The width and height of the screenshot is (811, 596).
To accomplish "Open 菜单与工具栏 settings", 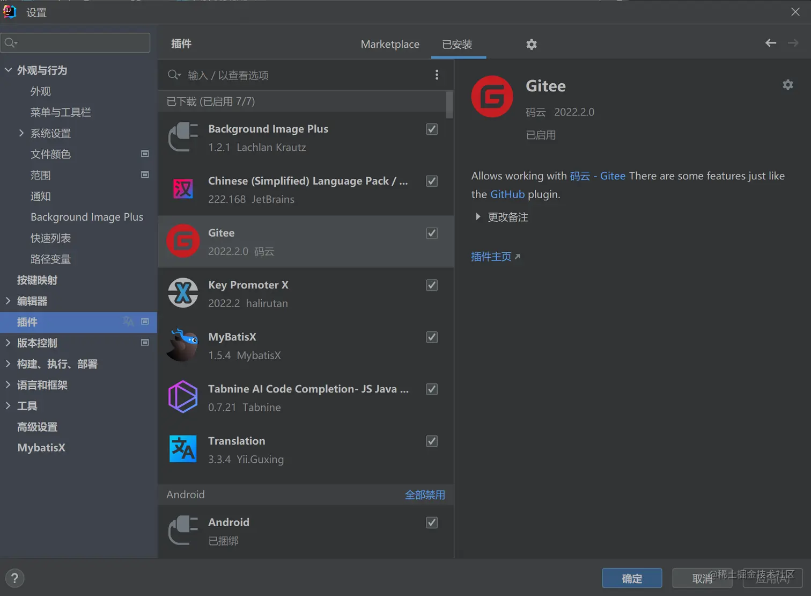I will click(x=61, y=112).
